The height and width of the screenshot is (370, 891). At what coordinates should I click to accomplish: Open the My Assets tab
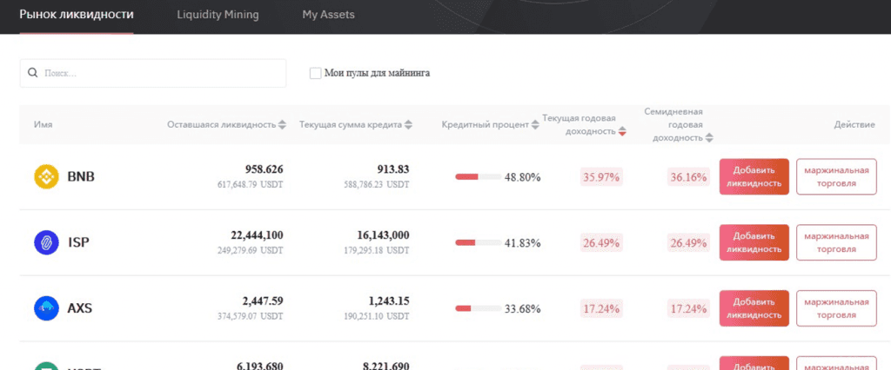click(328, 15)
